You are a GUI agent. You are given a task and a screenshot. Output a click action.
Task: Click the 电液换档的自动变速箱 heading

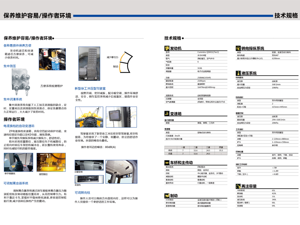tap(19, 126)
